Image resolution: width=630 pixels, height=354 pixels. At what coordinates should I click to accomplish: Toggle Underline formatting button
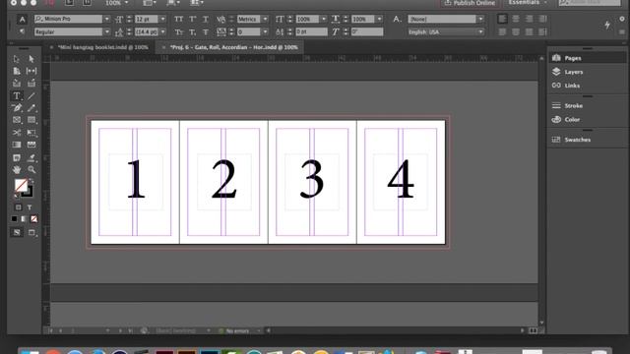coord(206,19)
